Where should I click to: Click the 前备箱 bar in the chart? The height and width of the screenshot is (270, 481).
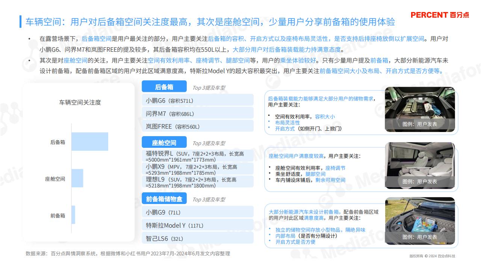[73, 215]
